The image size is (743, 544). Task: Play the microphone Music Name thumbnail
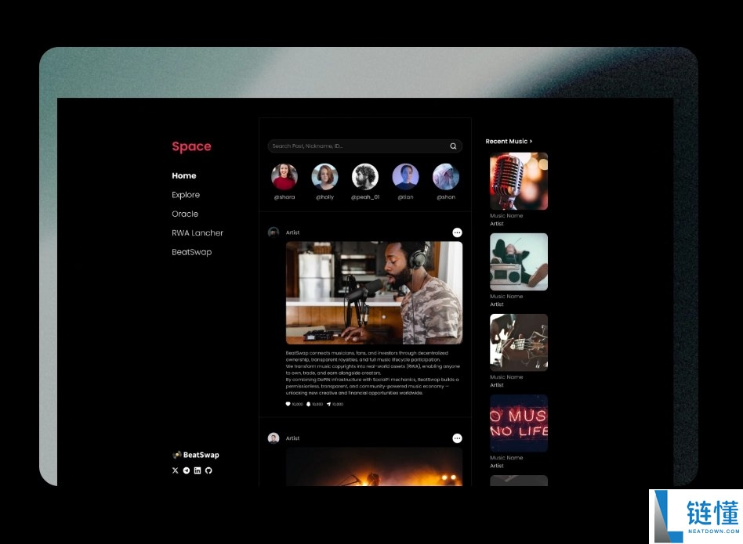pyautogui.click(x=518, y=181)
